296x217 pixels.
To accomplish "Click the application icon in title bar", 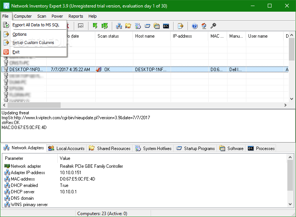I will [6, 6].
